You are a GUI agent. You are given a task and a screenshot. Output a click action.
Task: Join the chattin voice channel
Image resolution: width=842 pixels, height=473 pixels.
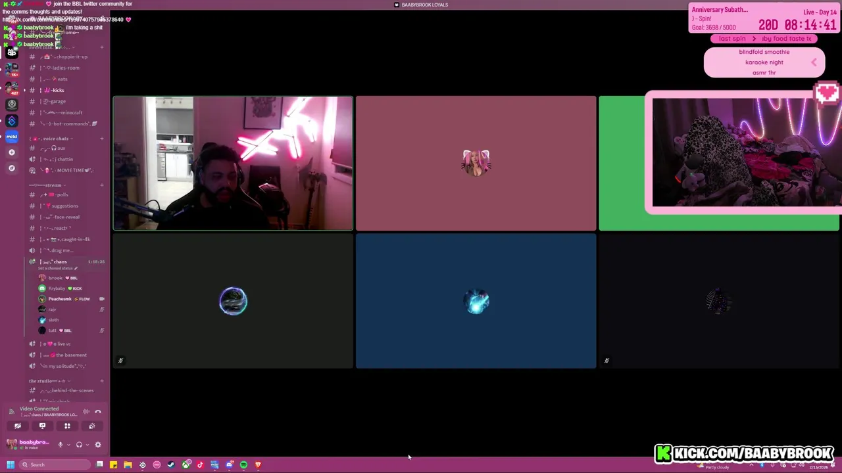66,159
